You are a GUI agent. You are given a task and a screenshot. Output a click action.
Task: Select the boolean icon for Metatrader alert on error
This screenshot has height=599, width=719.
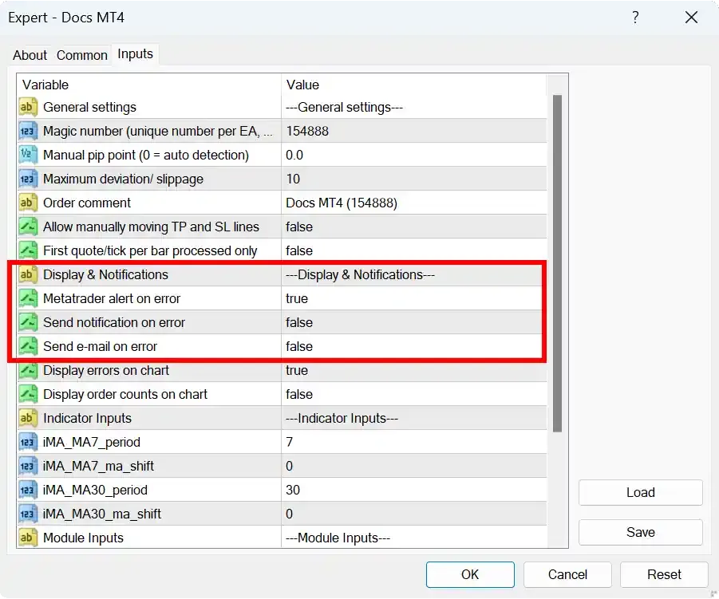28,298
